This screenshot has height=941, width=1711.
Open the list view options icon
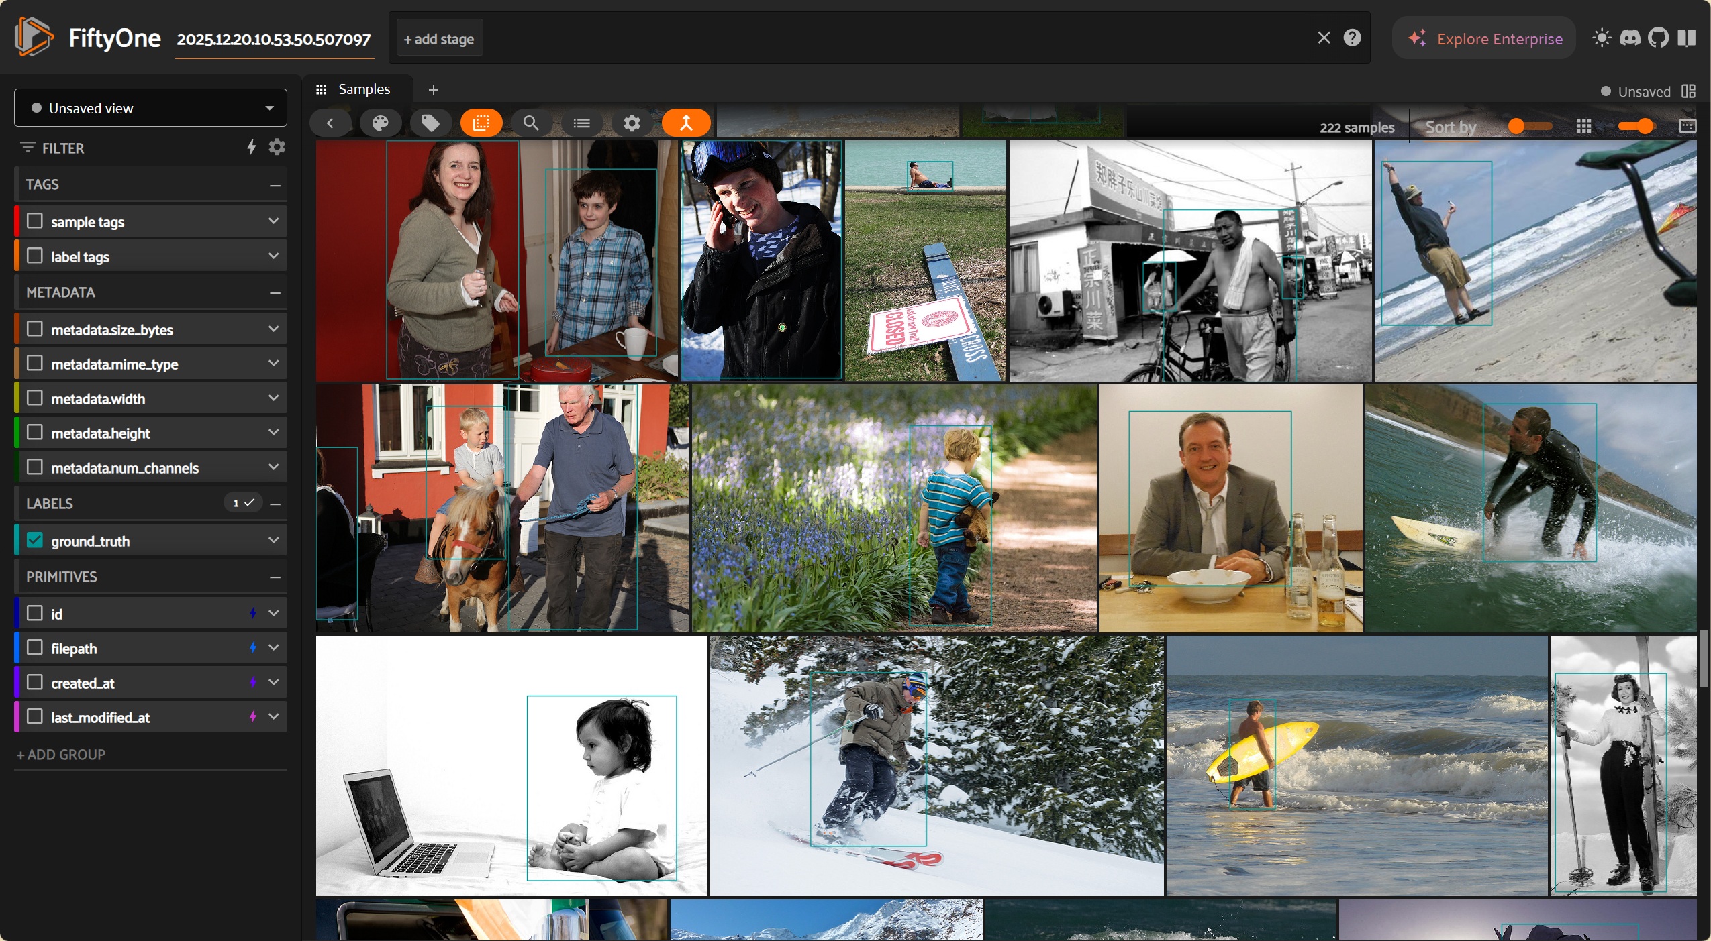tap(581, 123)
